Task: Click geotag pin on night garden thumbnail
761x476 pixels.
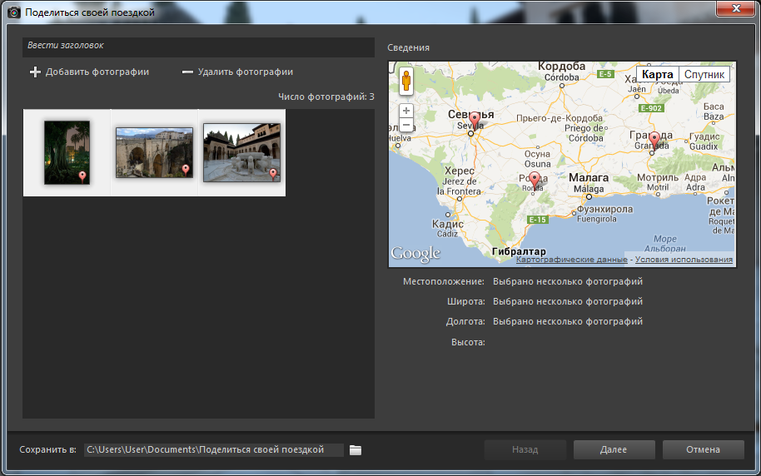Action: pyautogui.click(x=82, y=176)
